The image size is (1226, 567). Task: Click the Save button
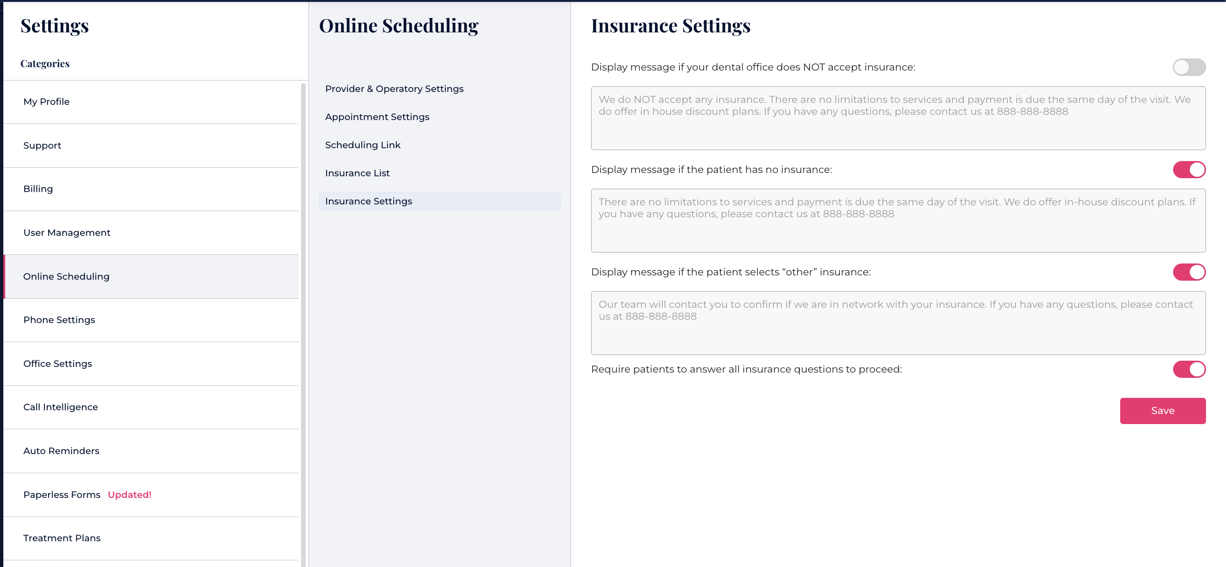[x=1162, y=411]
